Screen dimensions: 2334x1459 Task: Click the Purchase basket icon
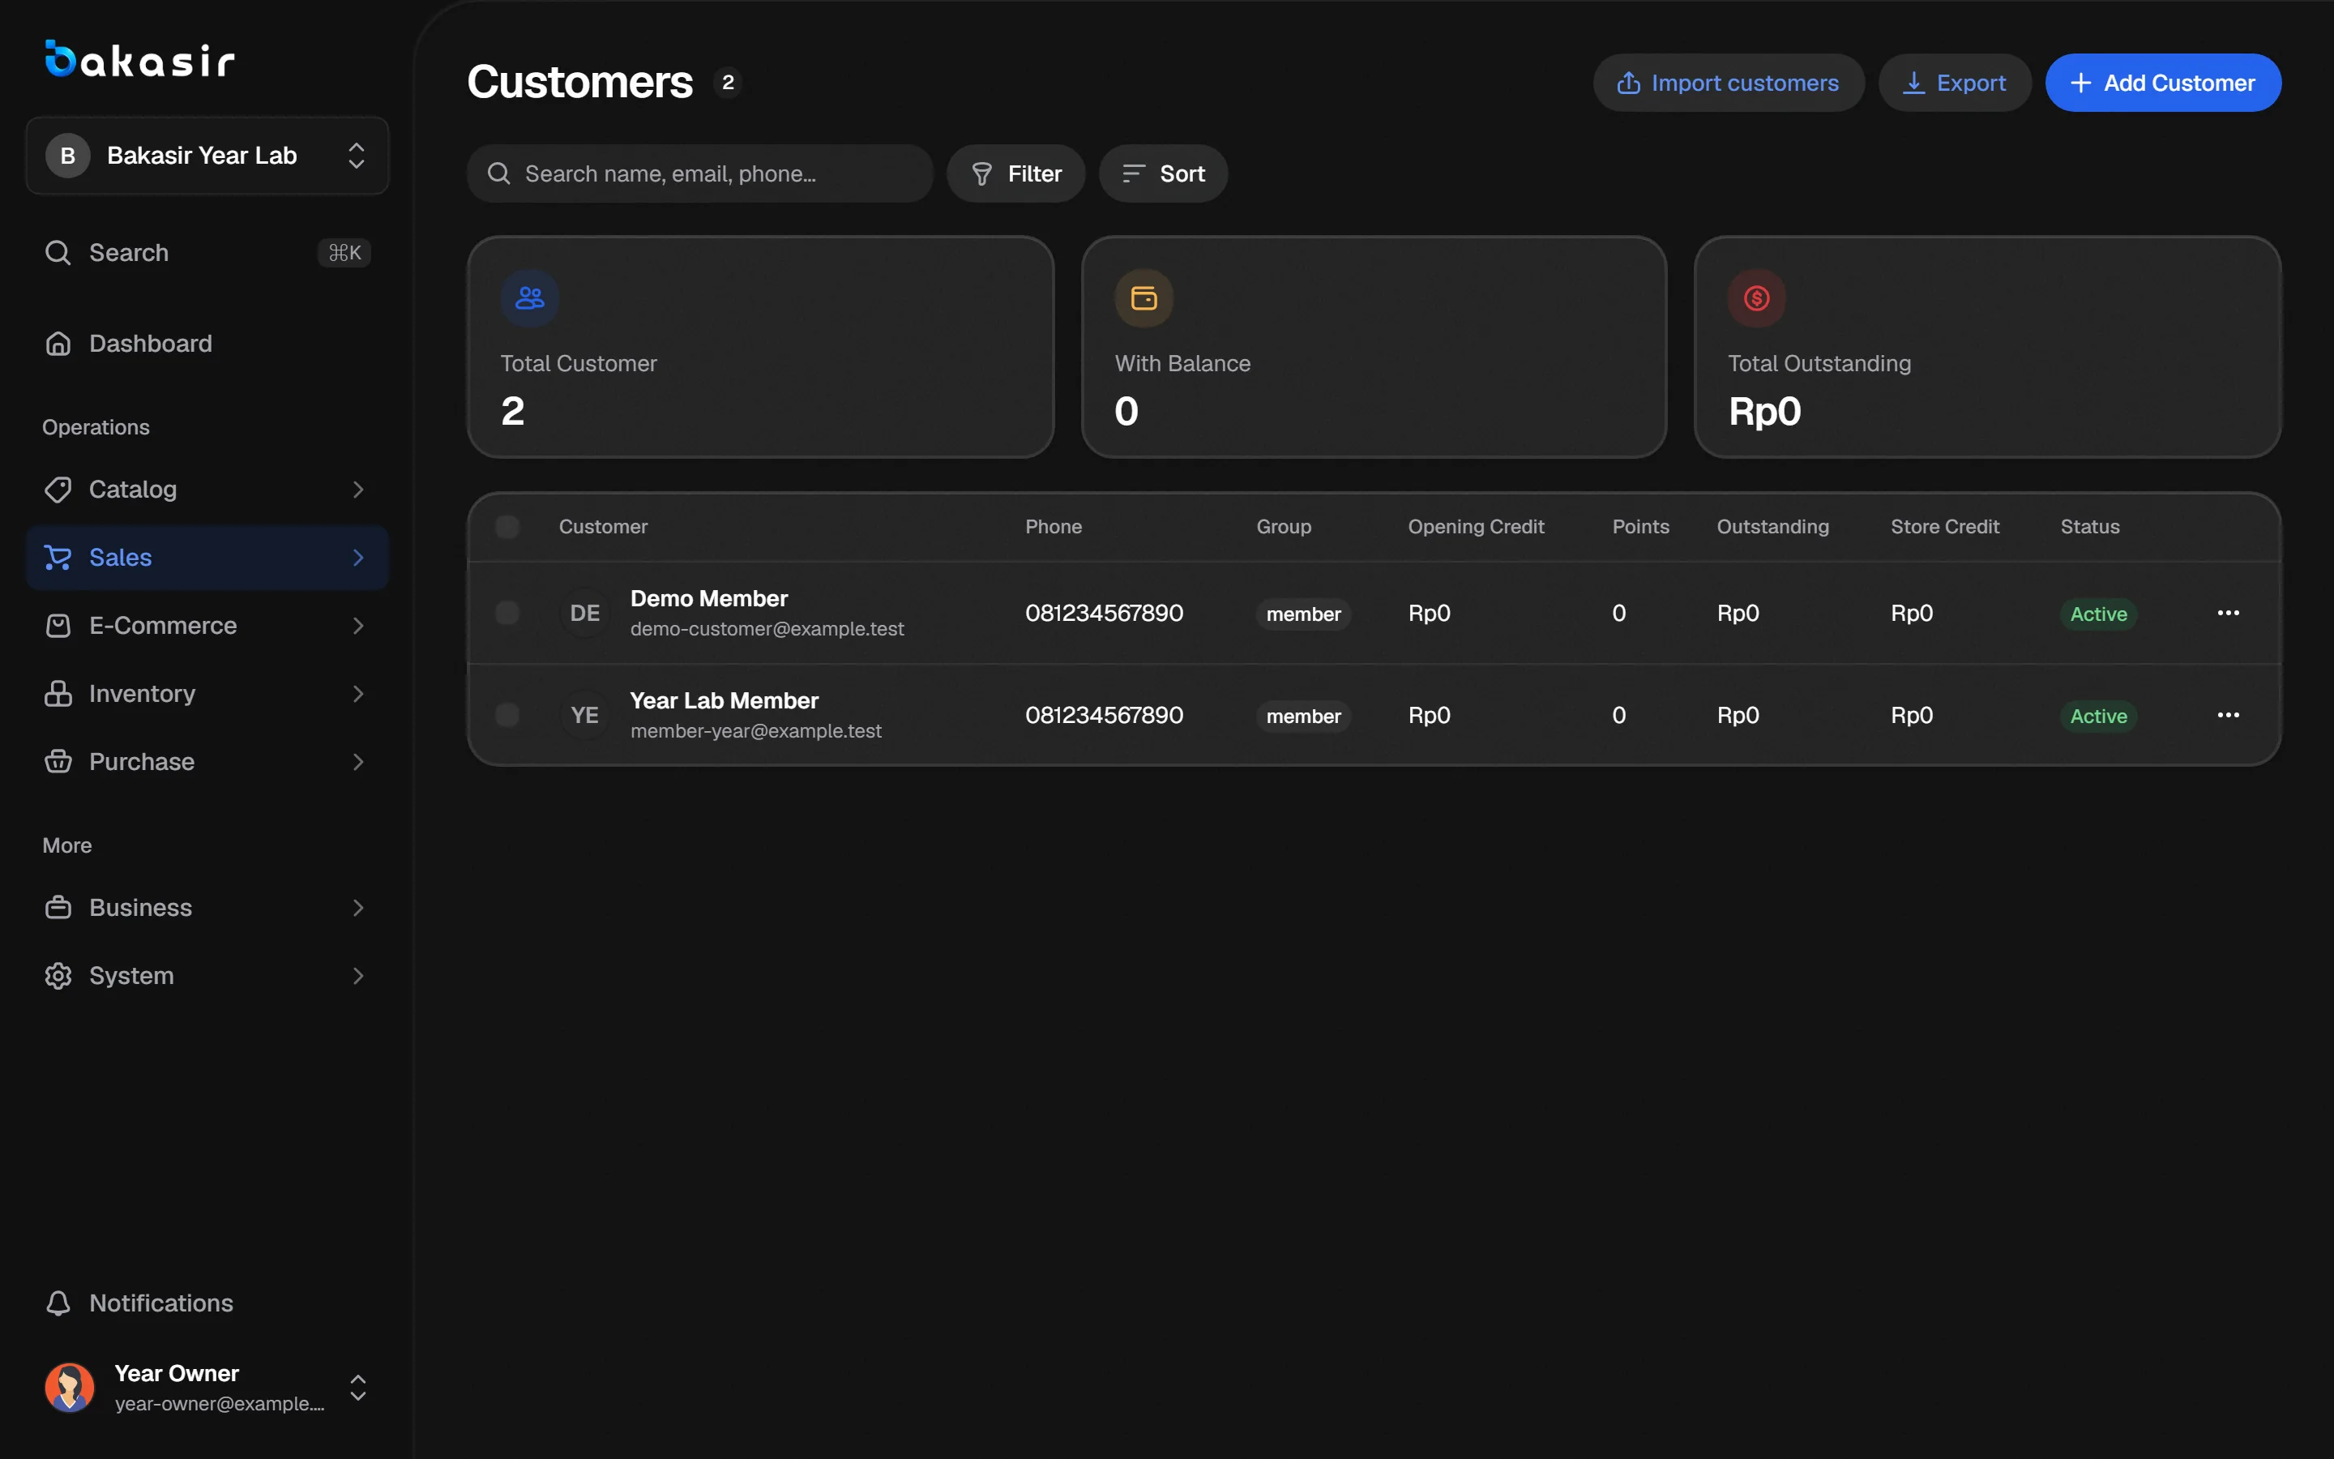point(58,761)
